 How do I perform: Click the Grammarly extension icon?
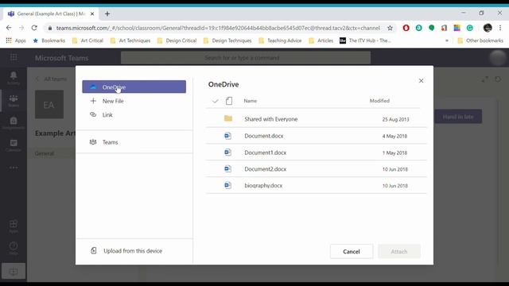[x=470, y=28]
